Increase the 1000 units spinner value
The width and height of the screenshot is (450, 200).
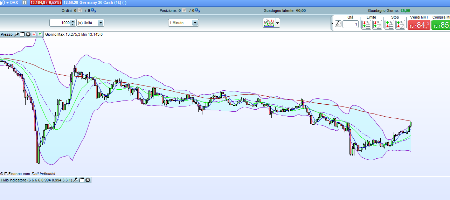[72, 21]
